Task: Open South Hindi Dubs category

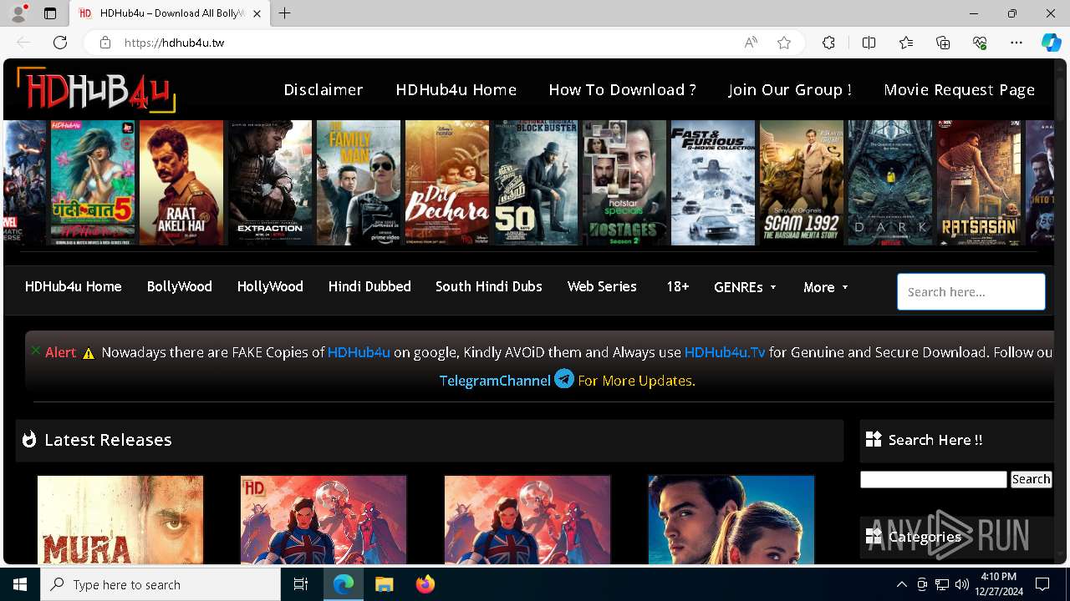Action: [x=489, y=286]
